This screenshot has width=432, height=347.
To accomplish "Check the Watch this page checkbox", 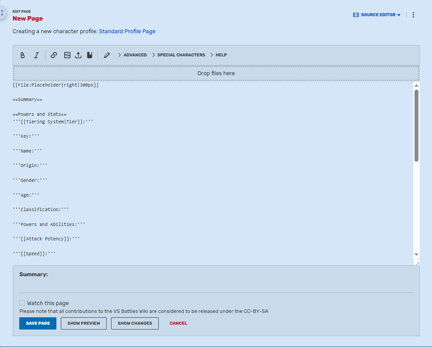I will click(x=22, y=303).
